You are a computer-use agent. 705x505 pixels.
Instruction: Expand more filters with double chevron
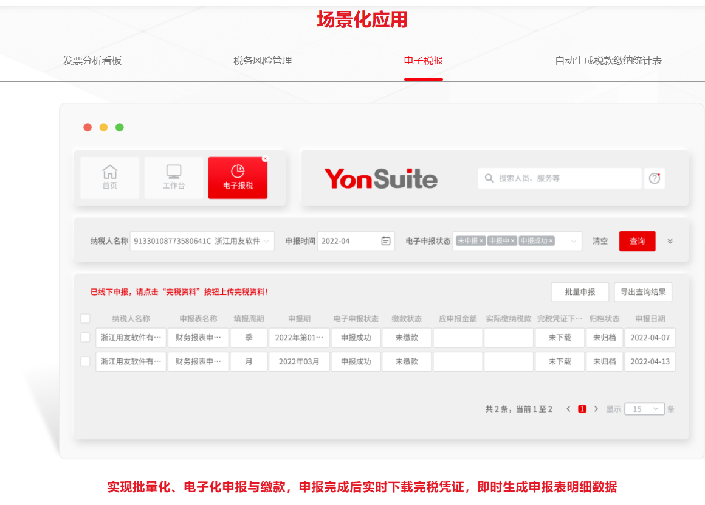coord(670,241)
